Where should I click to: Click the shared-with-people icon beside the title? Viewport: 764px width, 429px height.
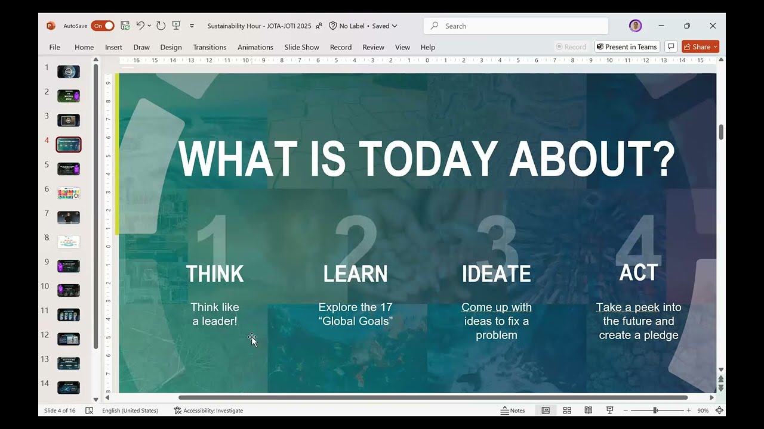319,26
